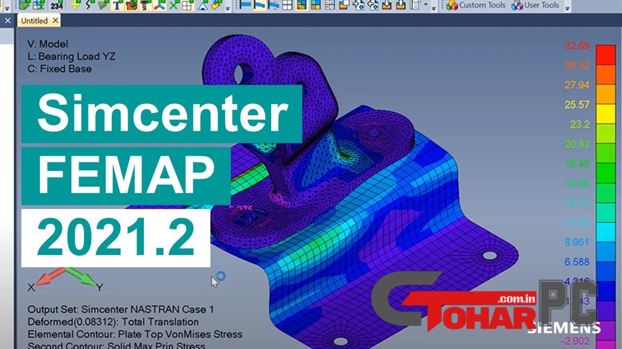This screenshot has width=622, height=349.
Task: Open the Custom Tools toolbar overflow arrow
Action: [567, 8]
